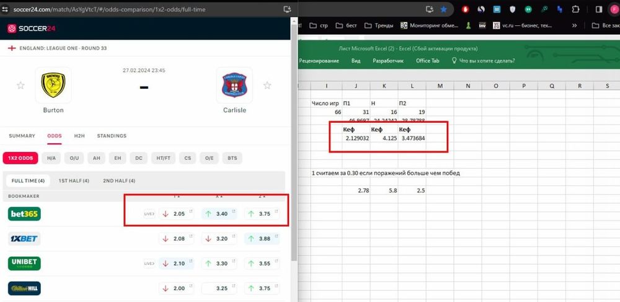Choose the 1st Half (4) period
The height and width of the screenshot is (302, 620).
tap(74, 180)
